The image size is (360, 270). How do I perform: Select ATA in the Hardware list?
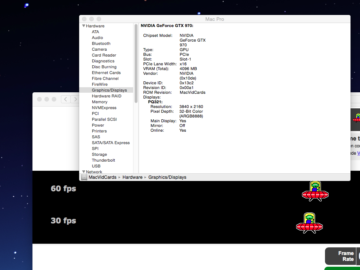(x=95, y=32)
